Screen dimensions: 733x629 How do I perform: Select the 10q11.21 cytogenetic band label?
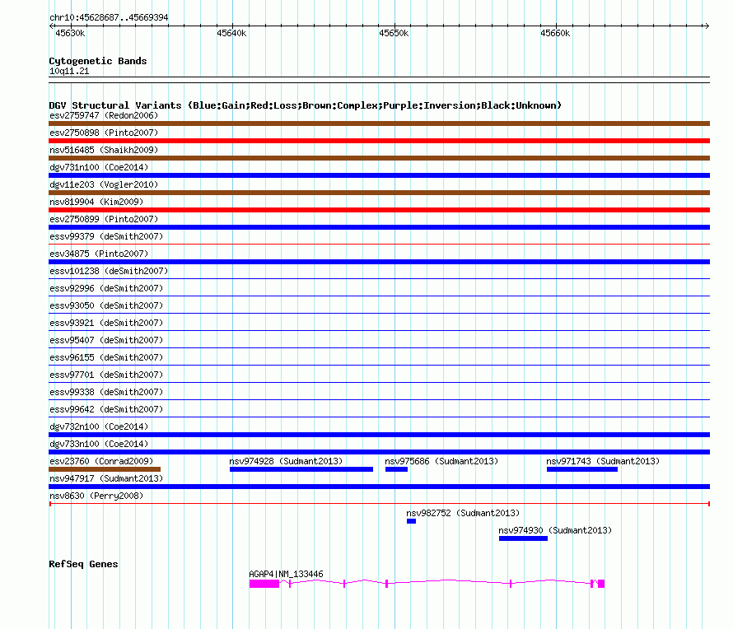(69, 72)
